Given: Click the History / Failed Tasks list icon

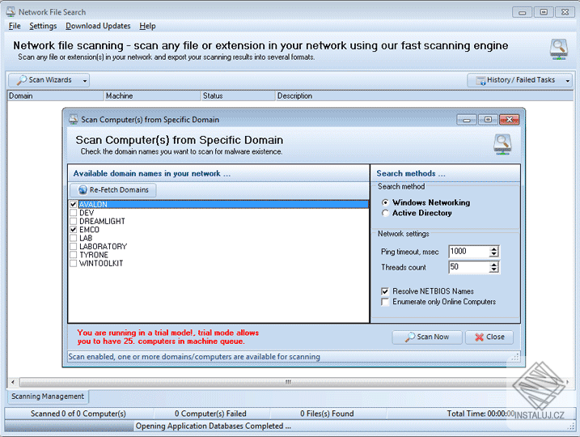Looking at the screenshot, I should (x=481, y=80).
